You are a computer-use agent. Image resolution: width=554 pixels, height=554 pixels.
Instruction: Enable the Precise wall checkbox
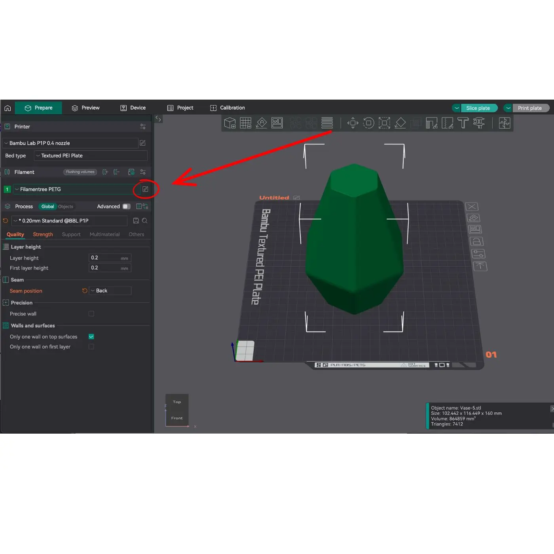tap(91, 314)
